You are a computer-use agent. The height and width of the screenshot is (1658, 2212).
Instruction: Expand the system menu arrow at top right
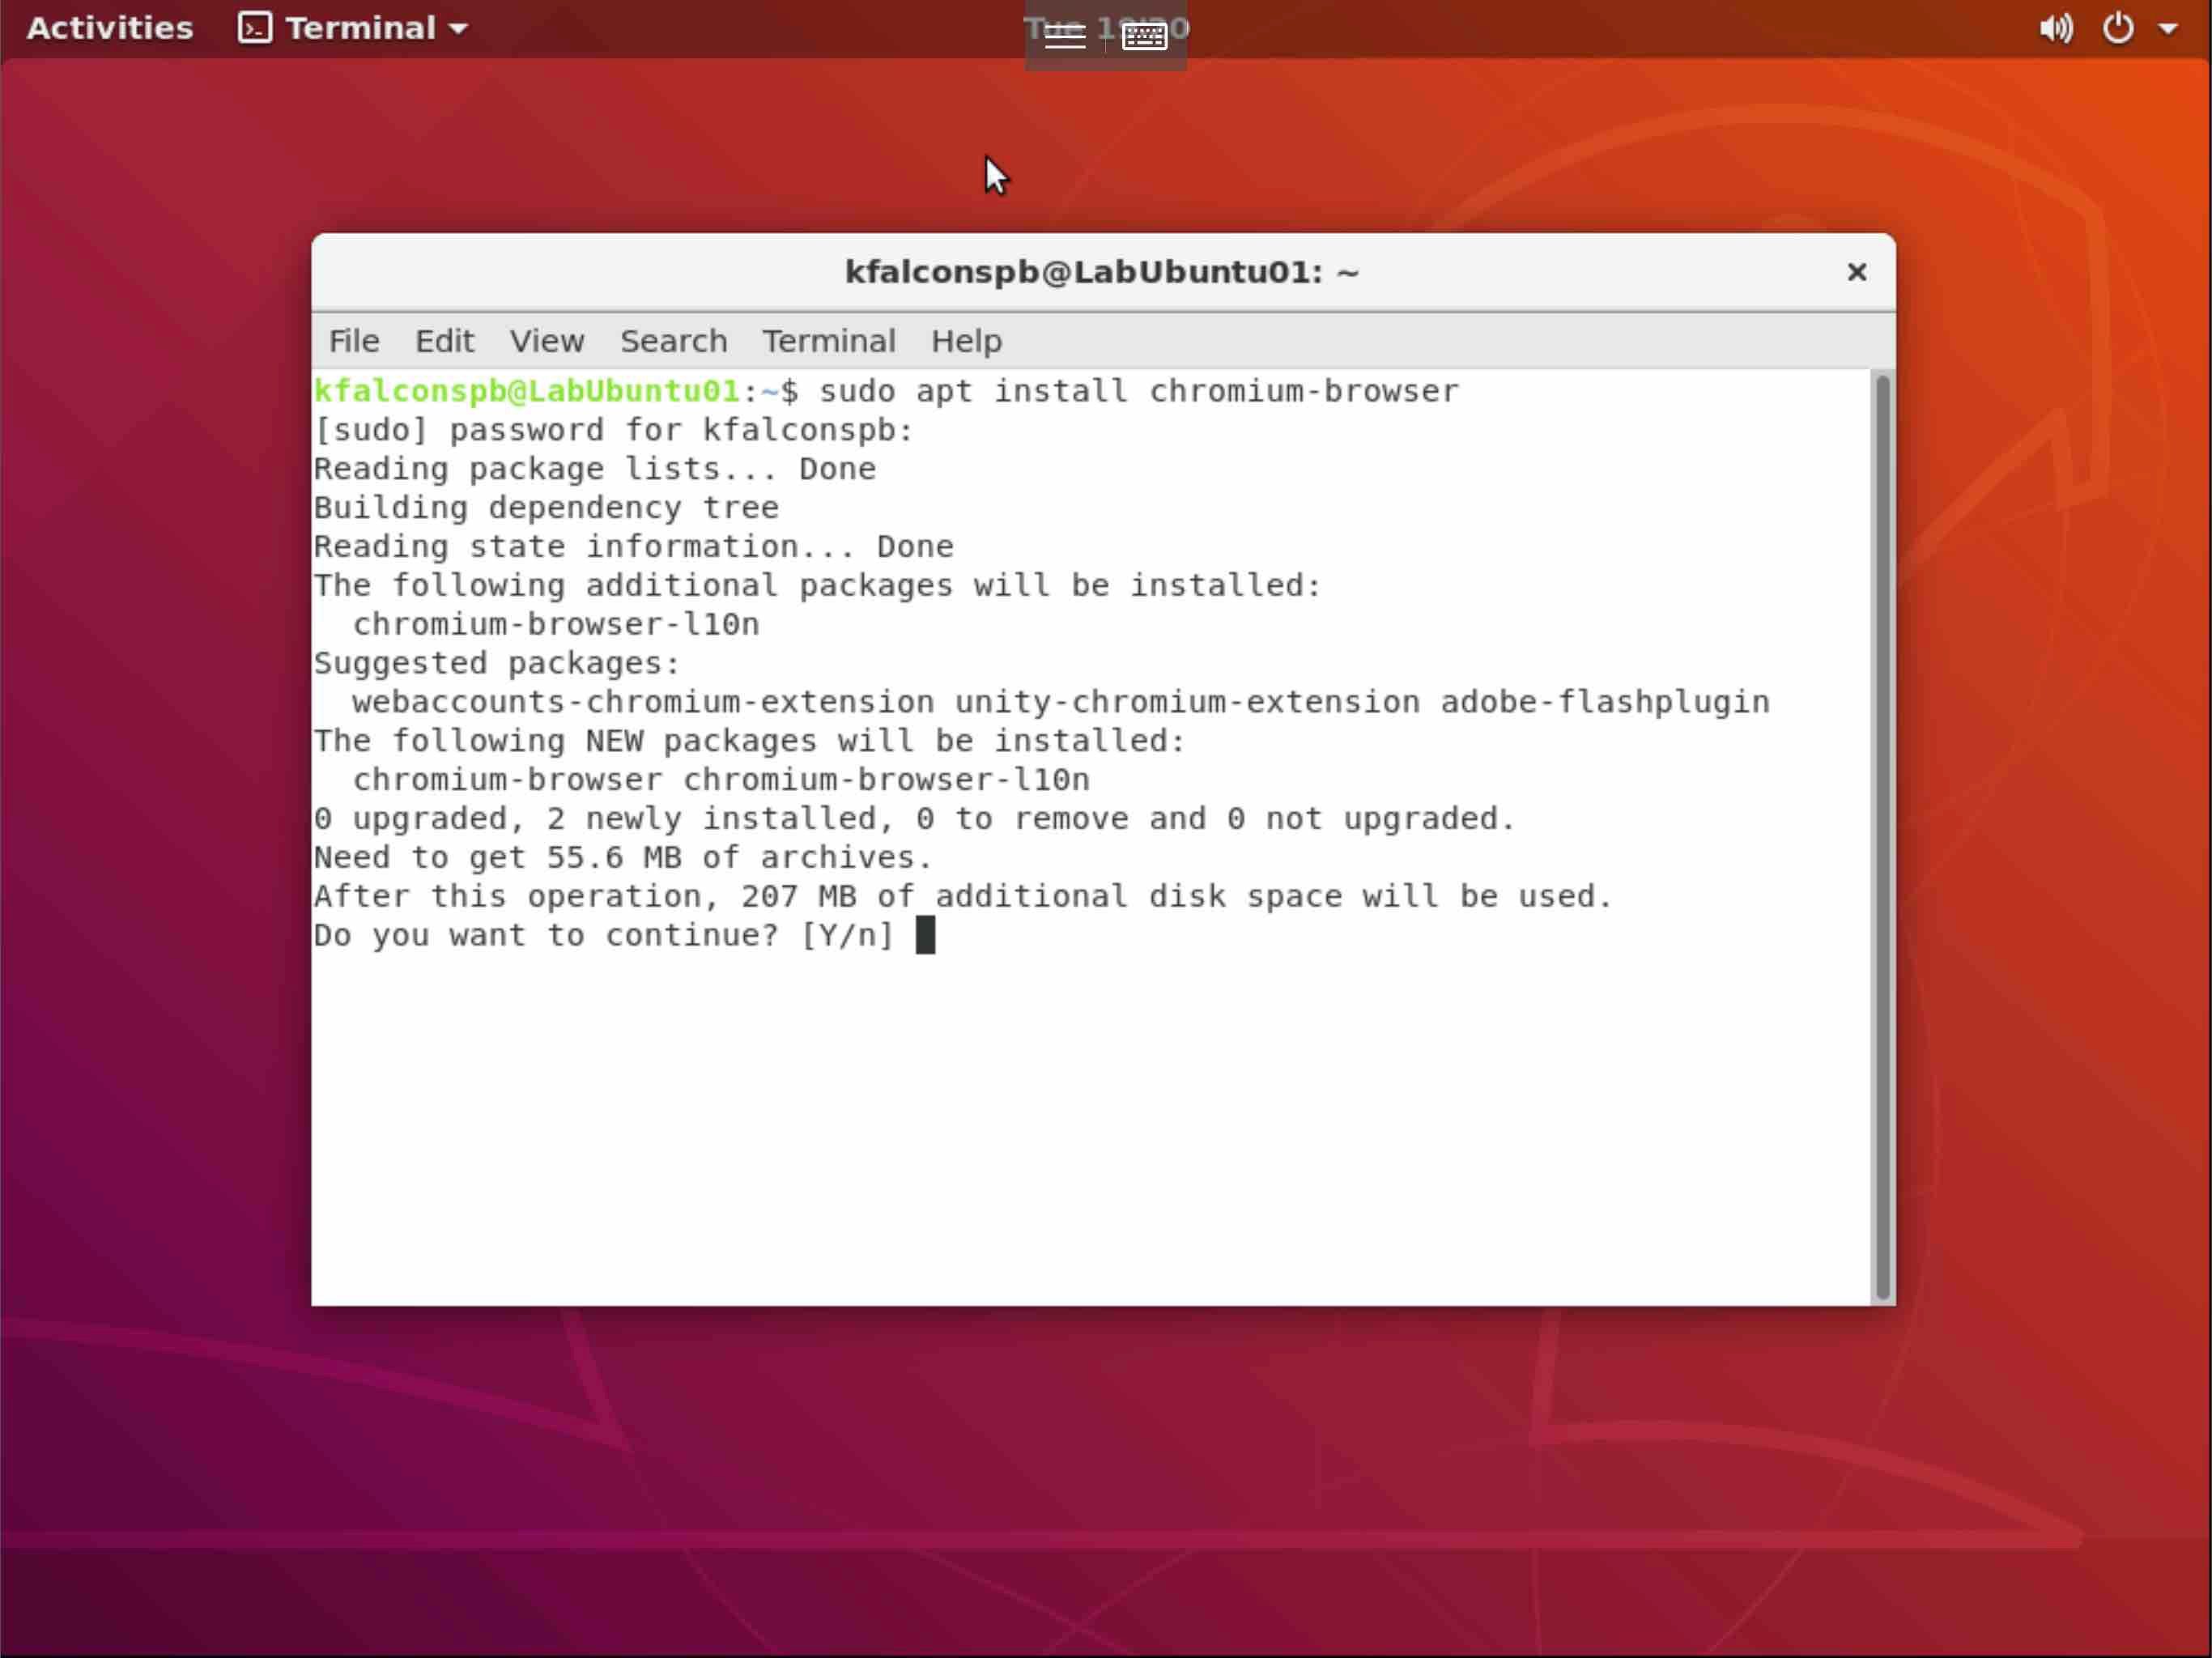click(x=2168, y=29)
